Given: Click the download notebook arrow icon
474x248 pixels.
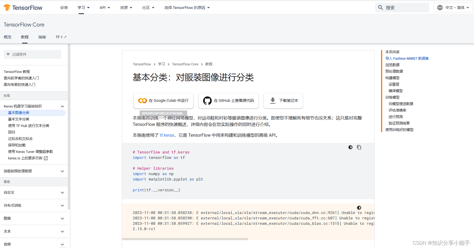Looking at the screenshot, I should click(273, 100).
